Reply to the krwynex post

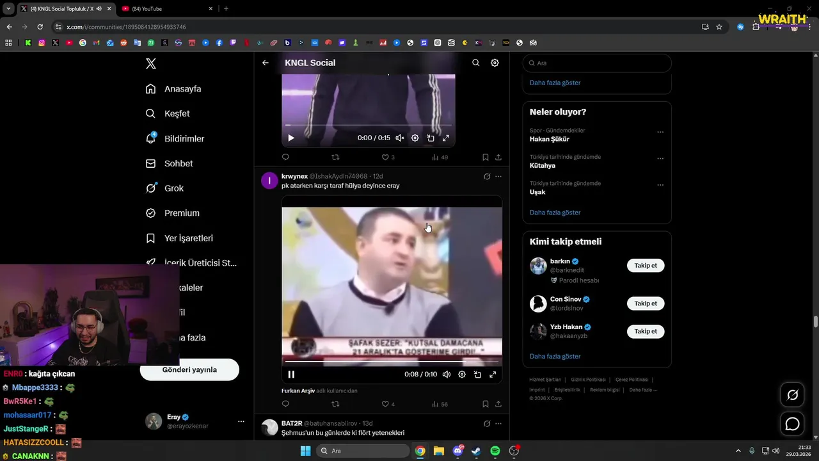pos(285,404)
